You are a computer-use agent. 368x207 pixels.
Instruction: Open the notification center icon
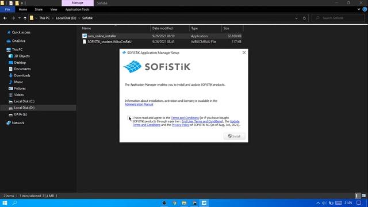[359, 203]
